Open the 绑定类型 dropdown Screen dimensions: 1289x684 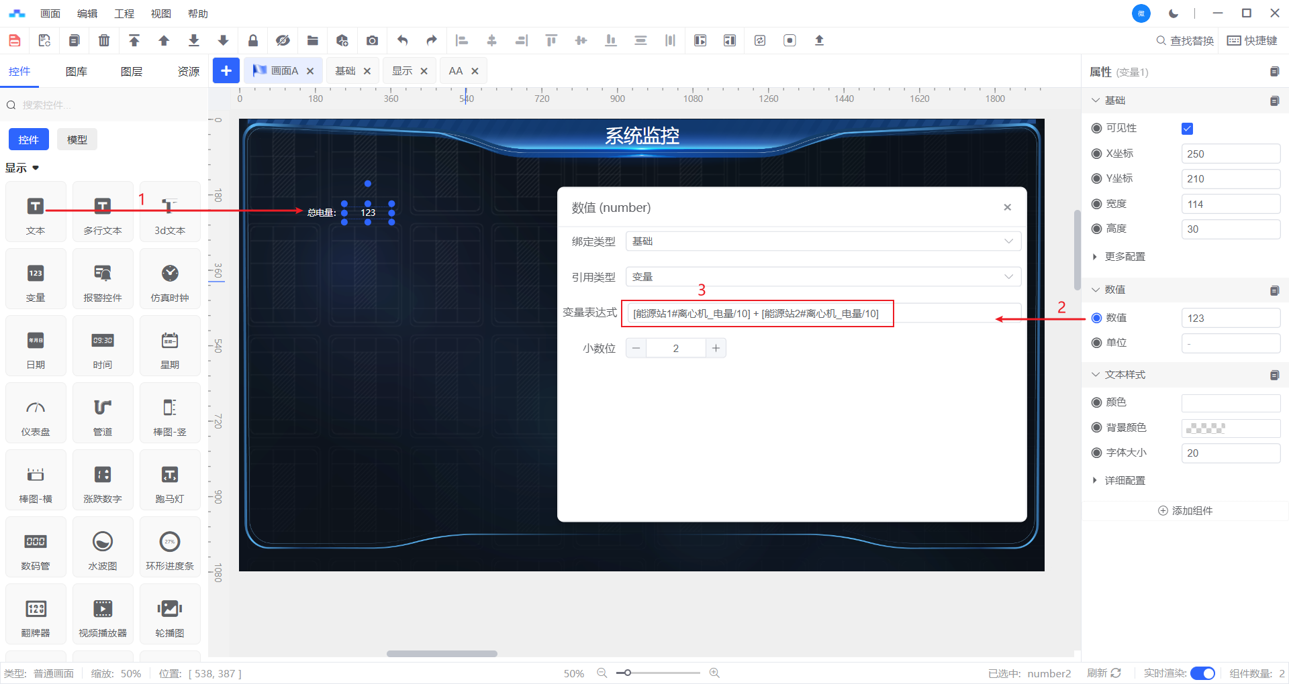pyautogui.click(x=822, y=241)
